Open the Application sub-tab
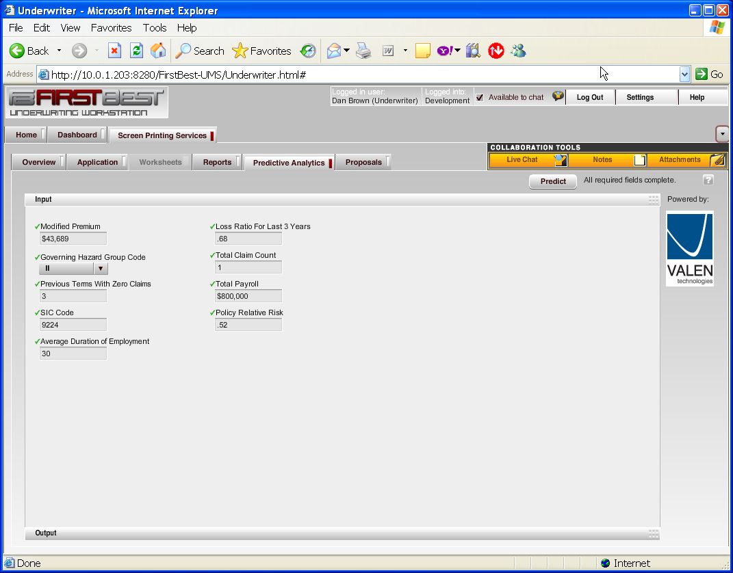 coord(97,162)
